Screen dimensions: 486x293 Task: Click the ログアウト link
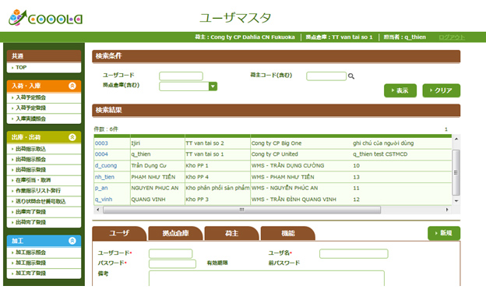coord(452,37)
